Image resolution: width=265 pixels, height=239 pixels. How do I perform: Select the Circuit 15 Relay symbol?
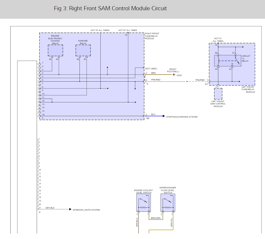pyautogui.click(x=228, y=61)
